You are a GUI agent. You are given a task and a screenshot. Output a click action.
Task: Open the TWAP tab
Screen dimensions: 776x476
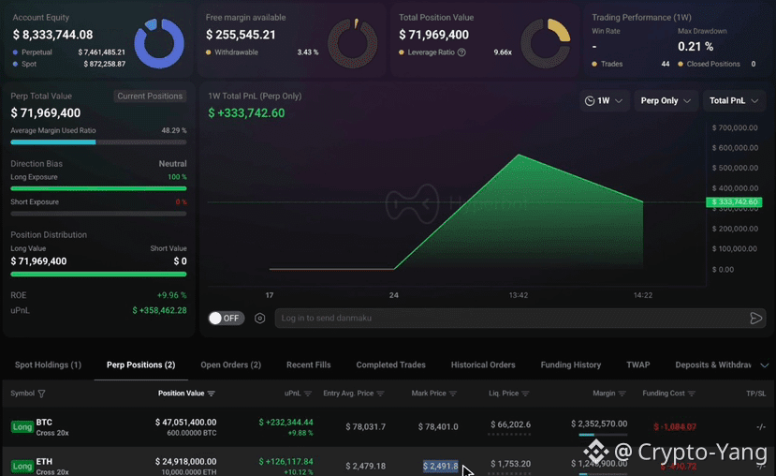pyautogui.click(x=637, y=365)
